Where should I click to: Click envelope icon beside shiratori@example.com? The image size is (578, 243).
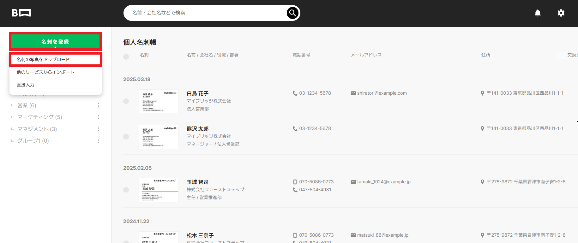353,93
